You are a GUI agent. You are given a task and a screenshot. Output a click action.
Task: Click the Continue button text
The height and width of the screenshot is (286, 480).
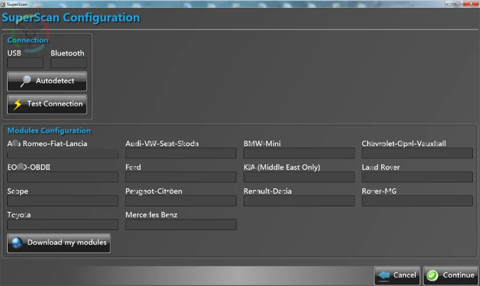click(459, 275)
